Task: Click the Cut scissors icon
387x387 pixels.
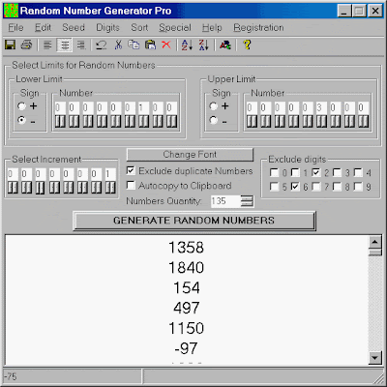Action: (118, 45)
